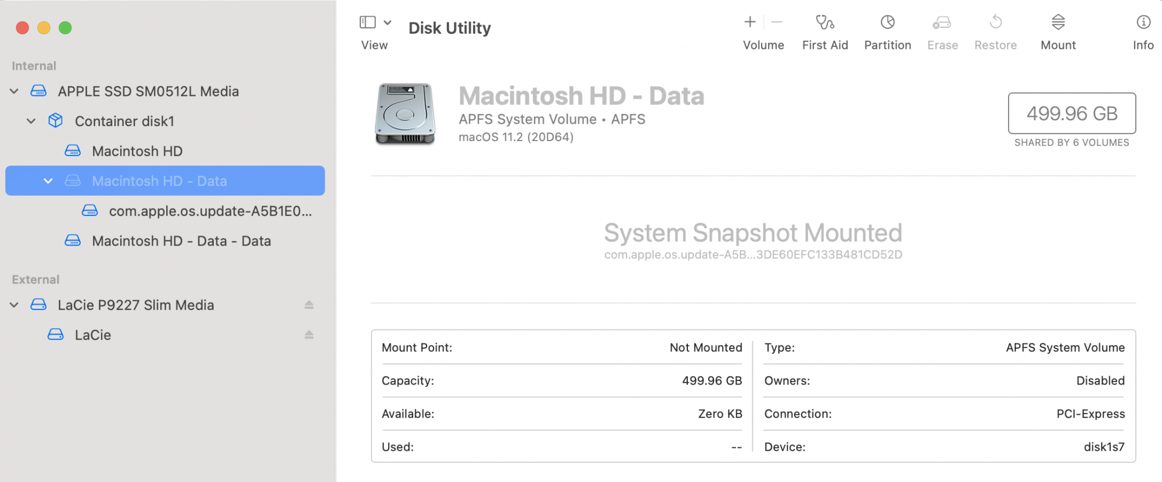
Task: Collapse the Macintosh HD - Data chevron
Action: 48,181
